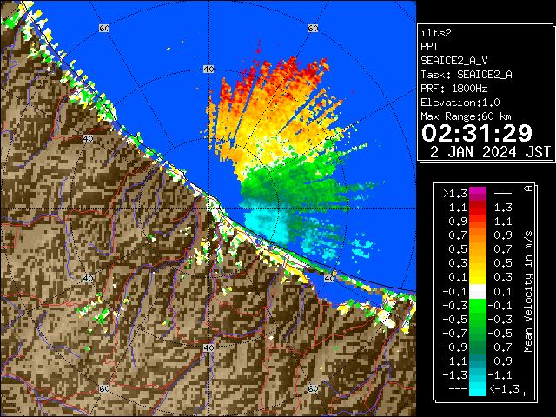Click the timestamp '02:31:29'
This screenshot has height=417, width=556.
[x=477, y=133]
